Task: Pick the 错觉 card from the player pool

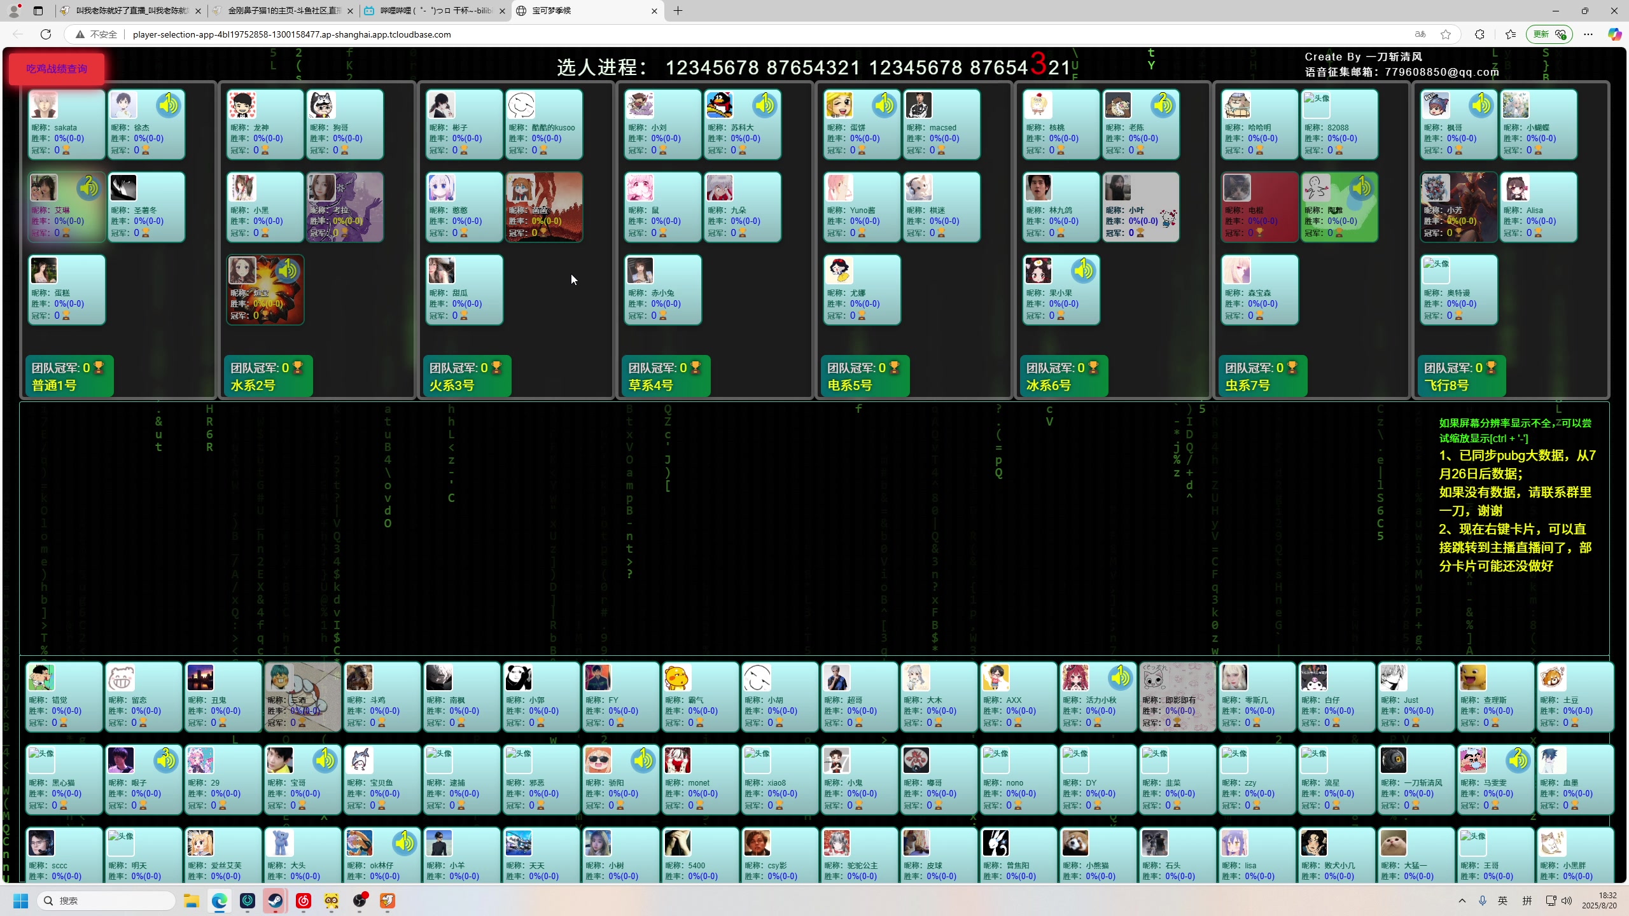Action: click(x=64, y=697)
